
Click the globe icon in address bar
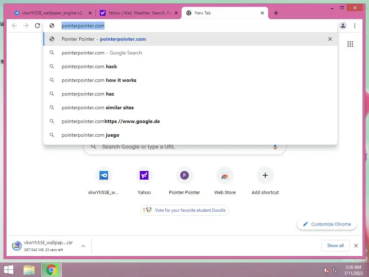pyautogui.click(x=52, y=26)
